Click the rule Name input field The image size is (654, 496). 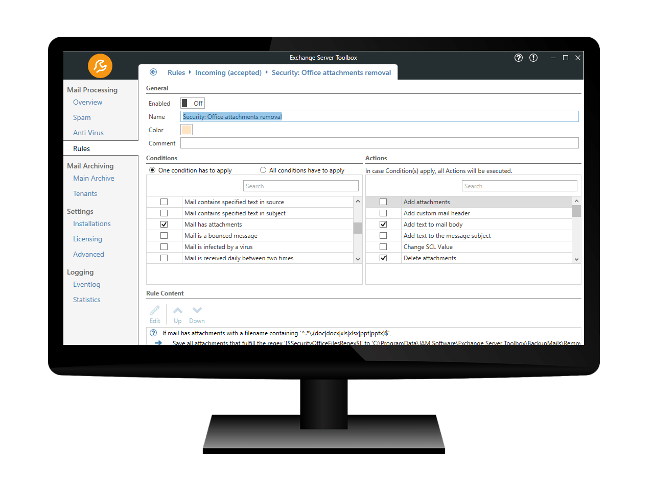tap(380, 116)
